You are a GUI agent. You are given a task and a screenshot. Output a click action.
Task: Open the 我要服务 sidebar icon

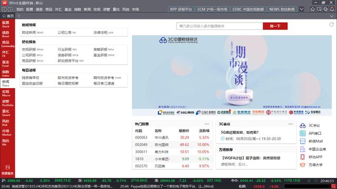(x=7, y=170)
